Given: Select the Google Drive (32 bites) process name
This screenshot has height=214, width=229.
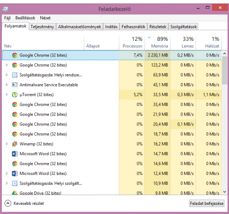Looking at the screenshot, I should [40, 193].
